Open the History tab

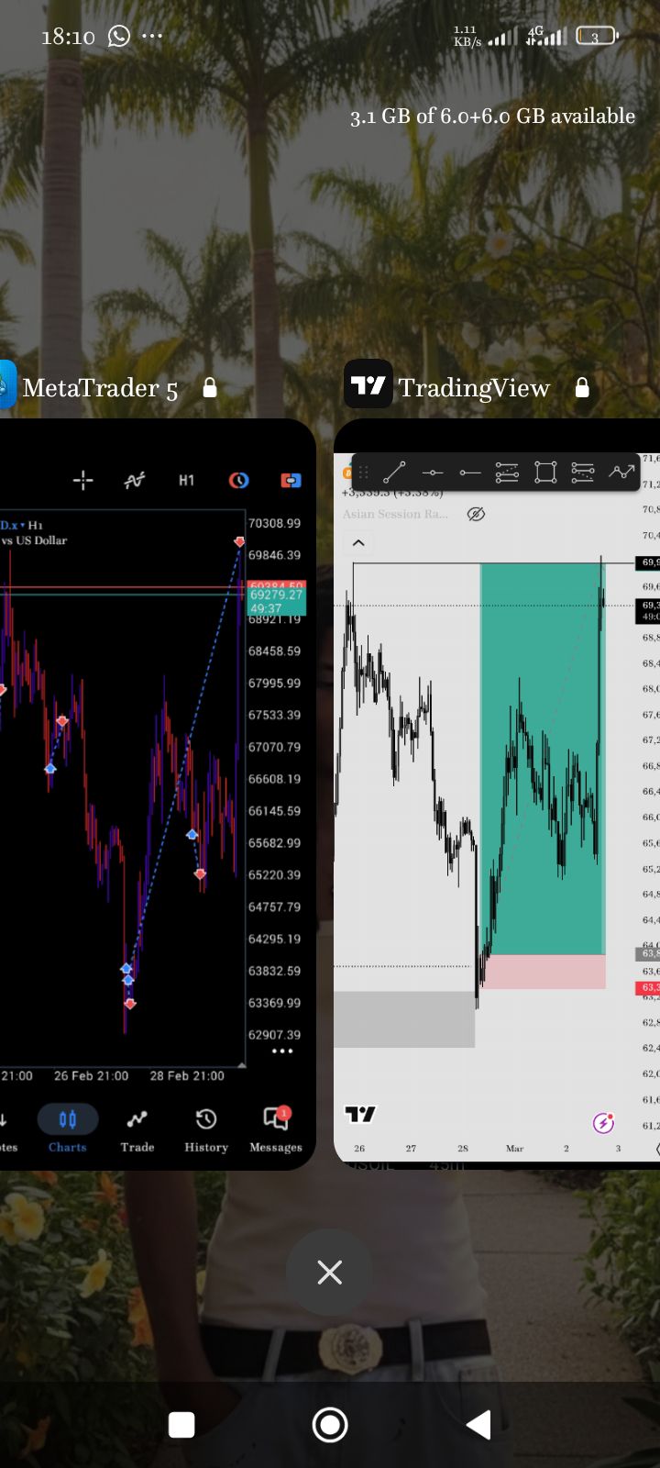coord(206,1129)
